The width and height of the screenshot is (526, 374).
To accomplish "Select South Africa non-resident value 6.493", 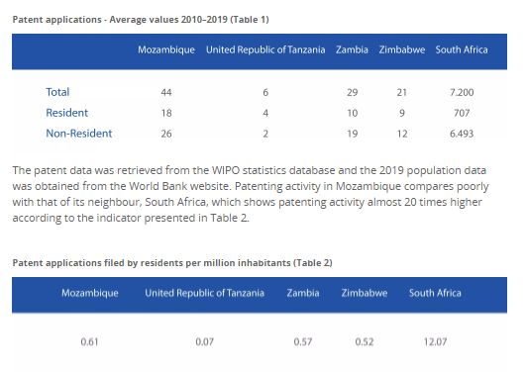I will pos(462,134).
